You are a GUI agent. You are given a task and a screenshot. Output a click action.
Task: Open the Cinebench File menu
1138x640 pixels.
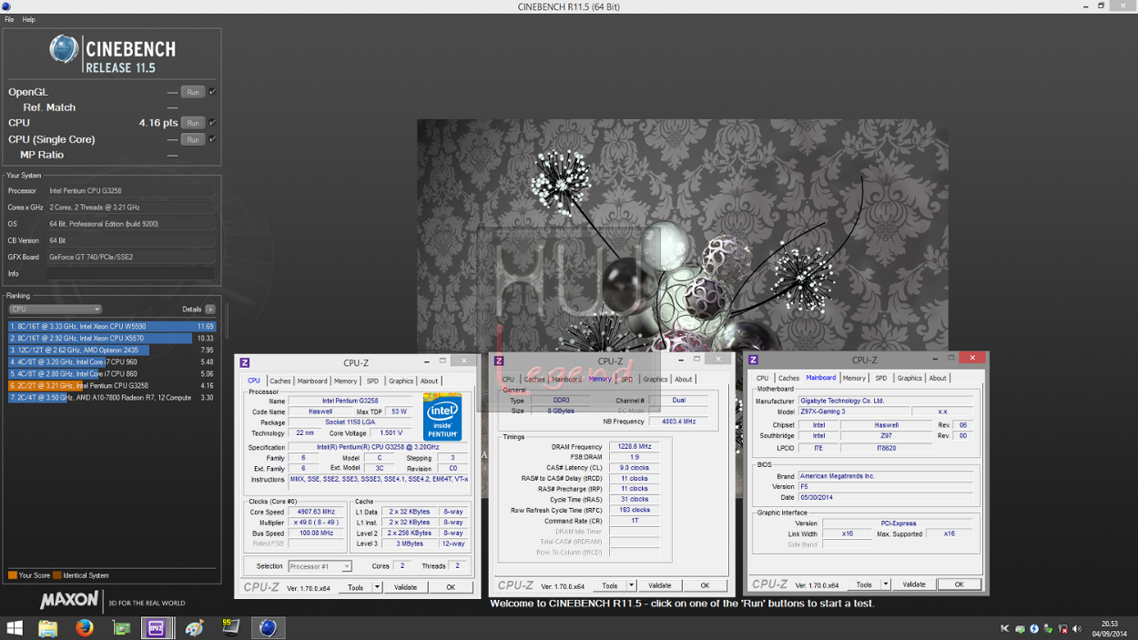pos(9,19)
